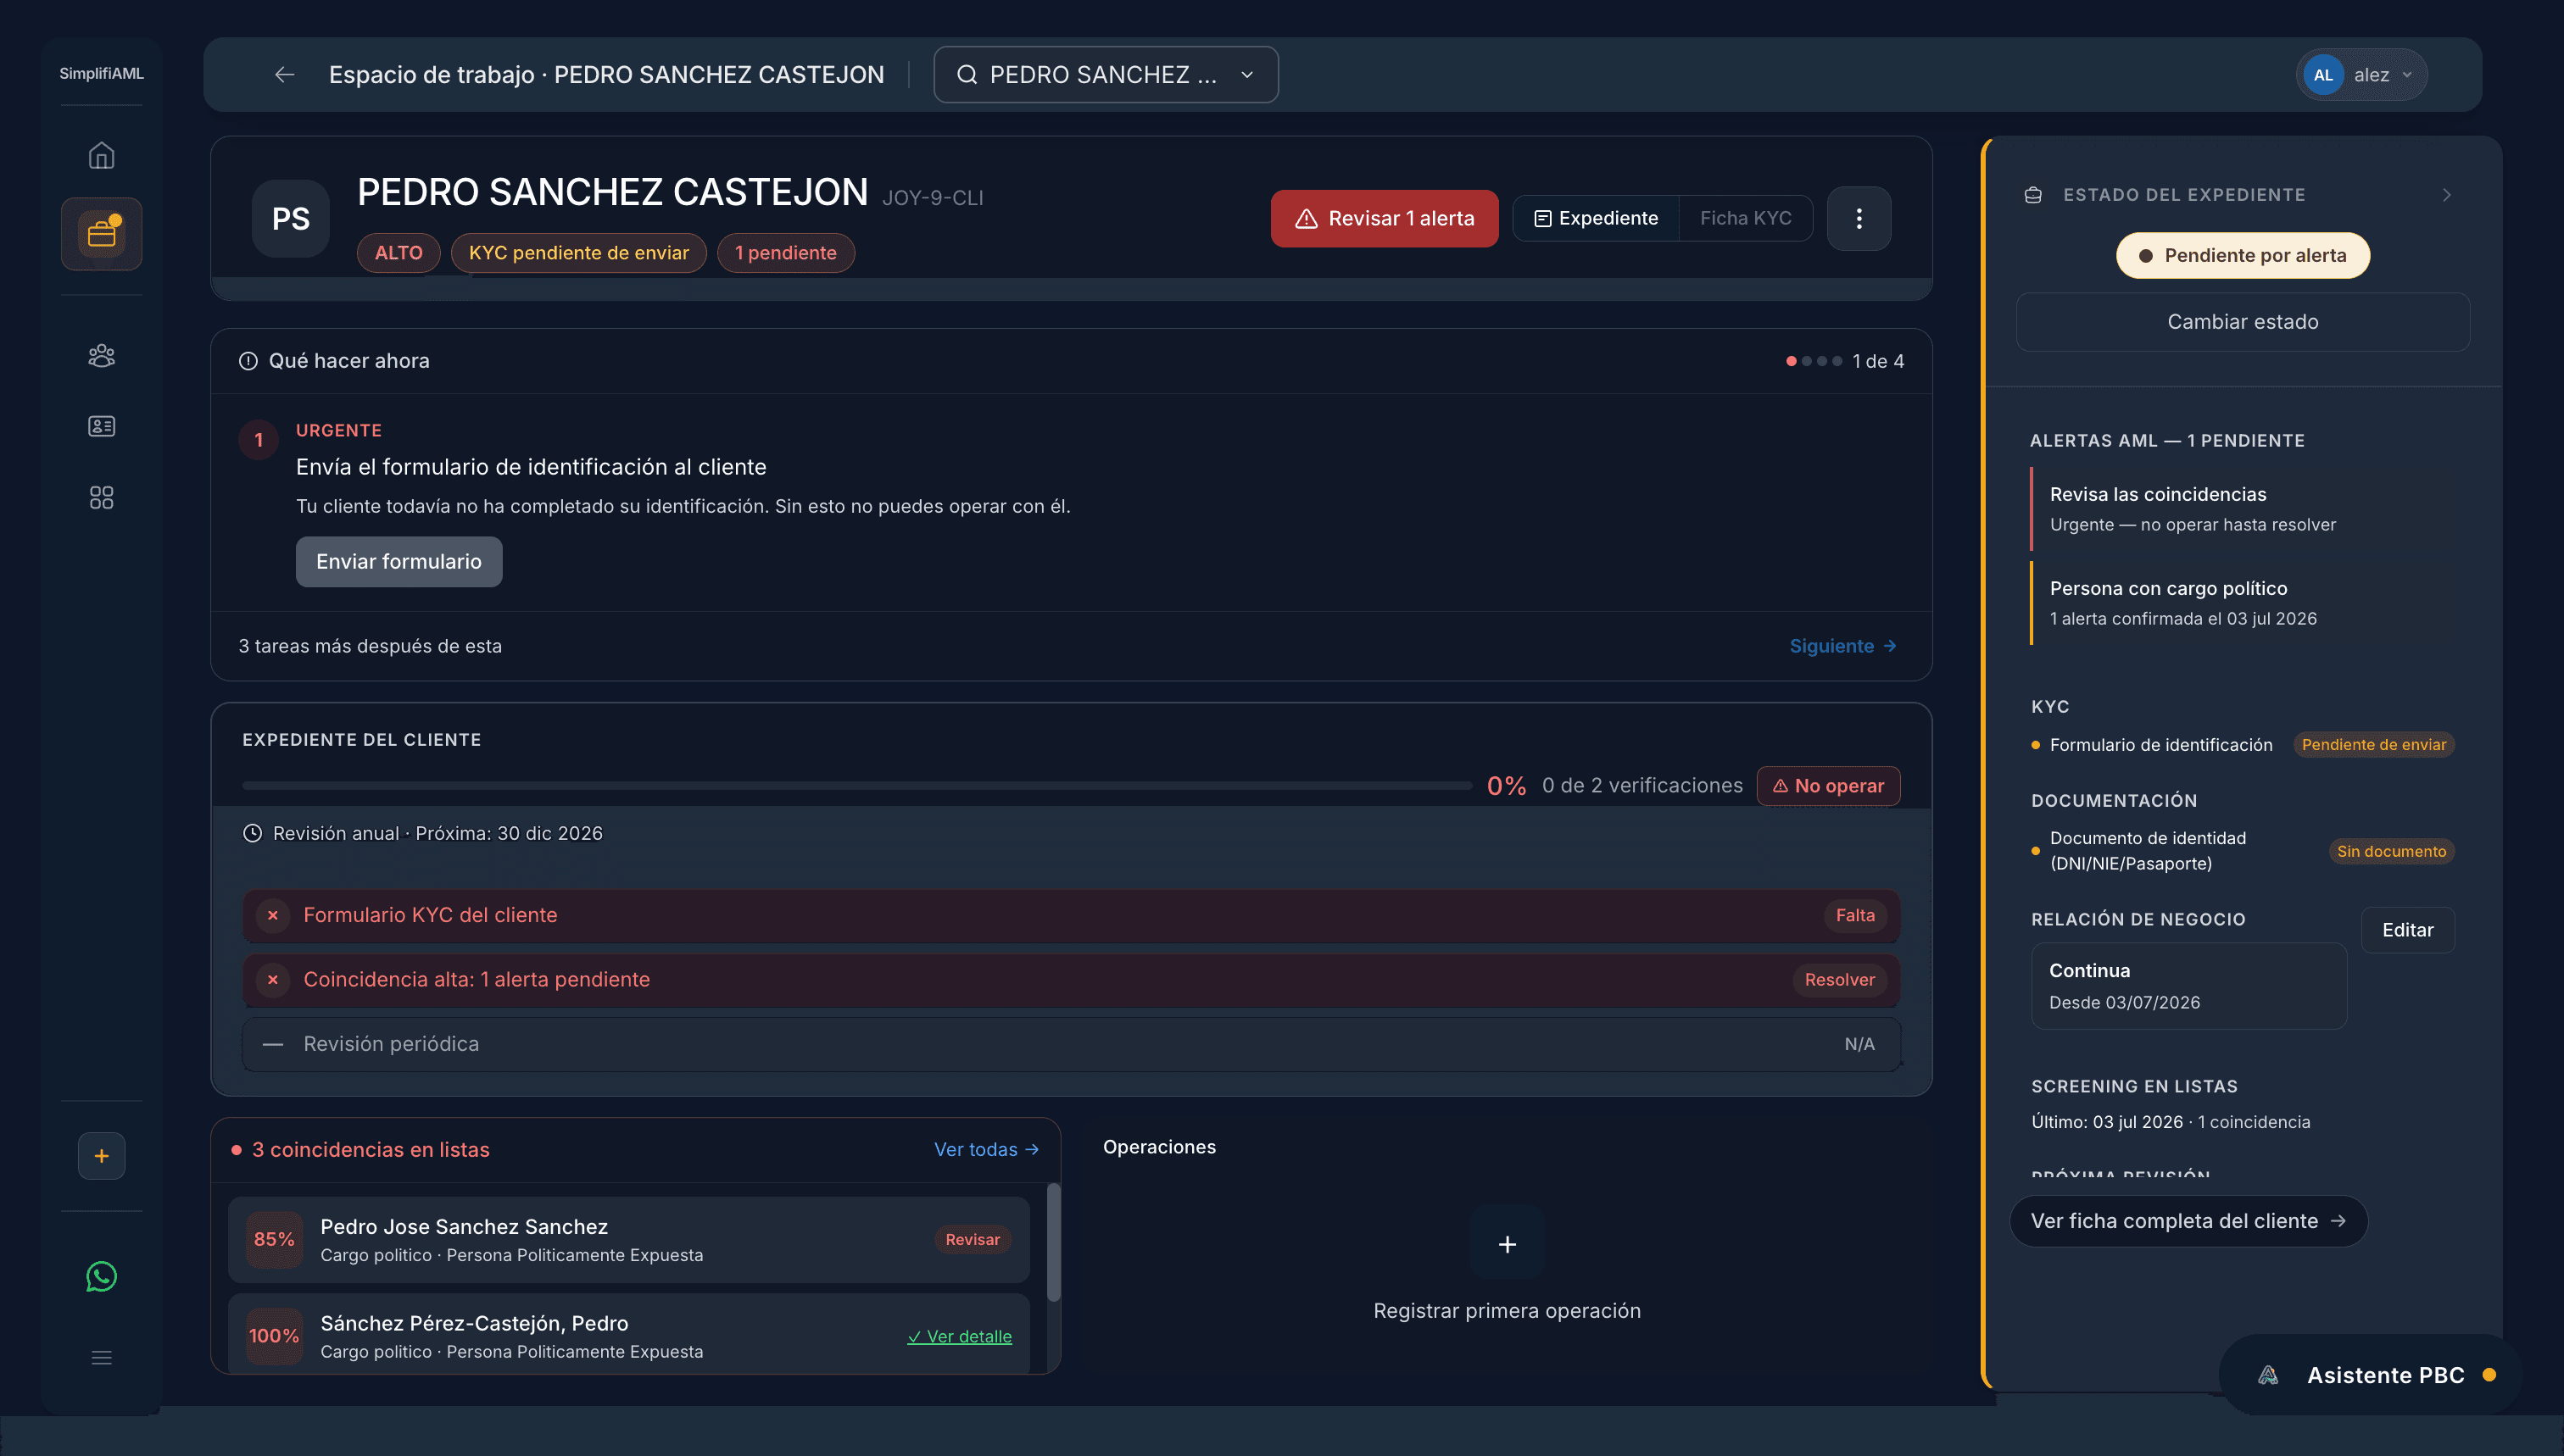Click the ALTO risk tag
The height and width of the screenshot is (1456, 2564).
(399, 253)
